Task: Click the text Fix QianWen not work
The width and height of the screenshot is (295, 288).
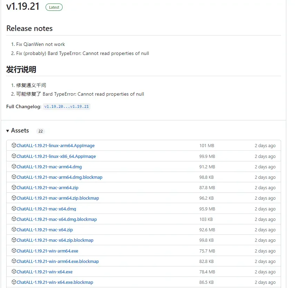Action: [x=40, y=44]
